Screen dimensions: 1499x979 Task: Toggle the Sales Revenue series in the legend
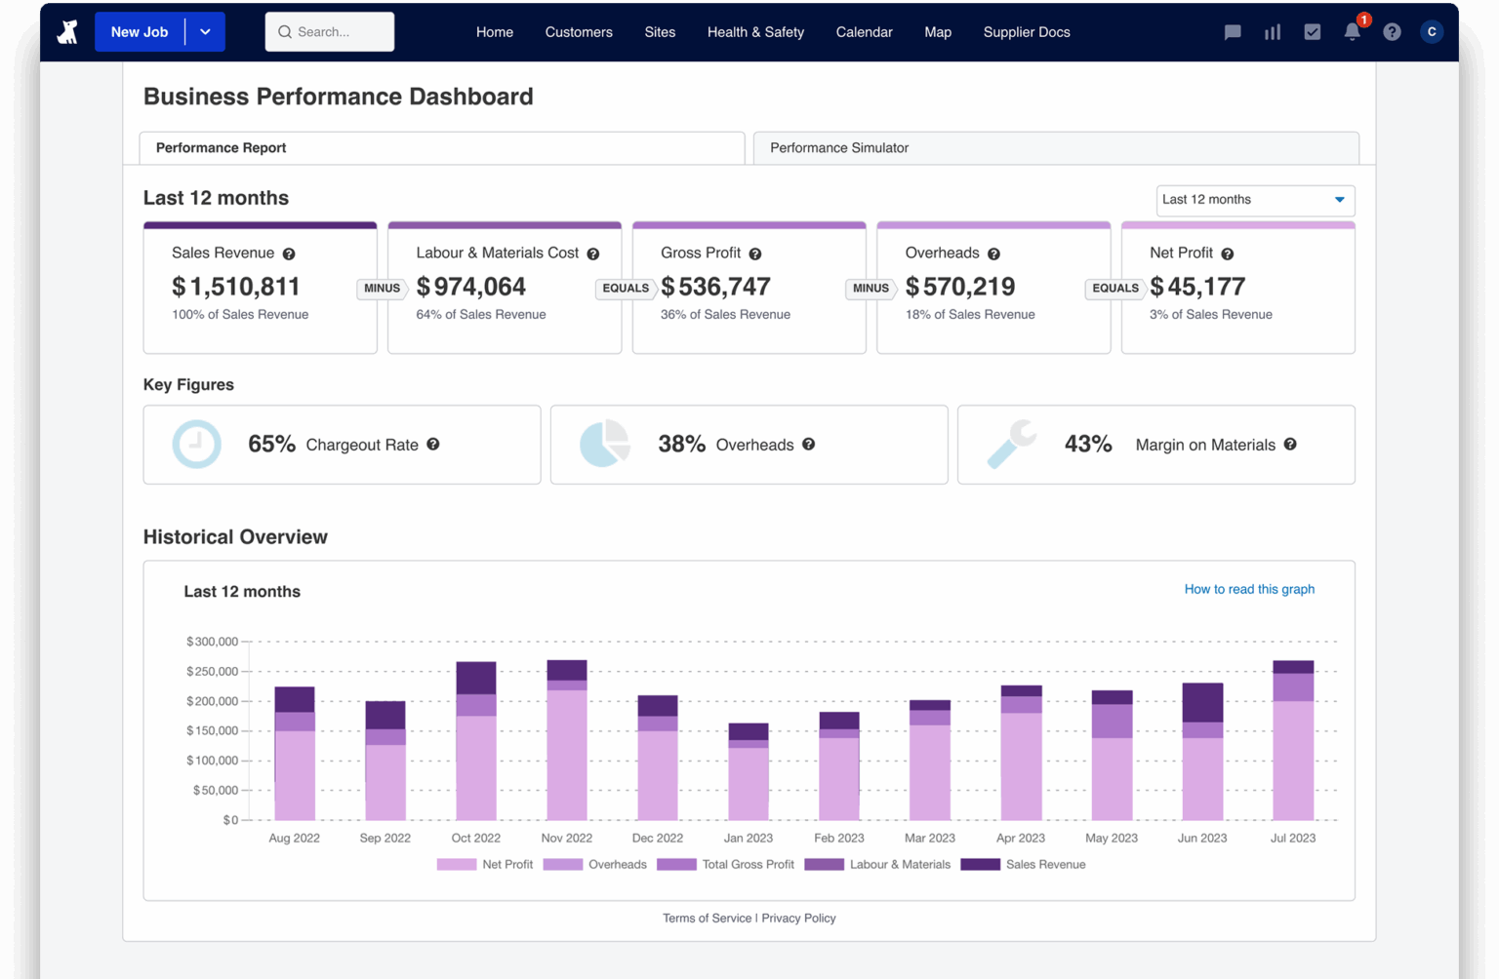(979, 864)
